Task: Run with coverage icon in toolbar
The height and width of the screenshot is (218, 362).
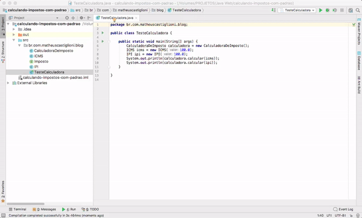Action: [x=334, y=10]
